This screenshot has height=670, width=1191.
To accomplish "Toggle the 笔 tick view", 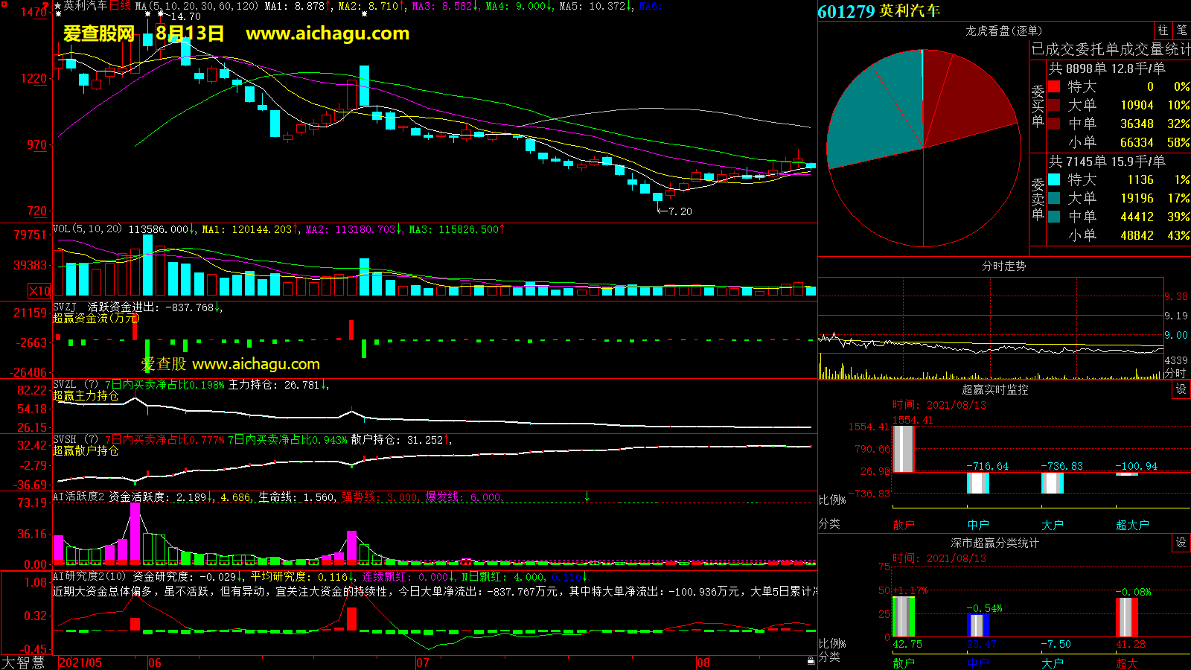I will tap(1181, 31).
